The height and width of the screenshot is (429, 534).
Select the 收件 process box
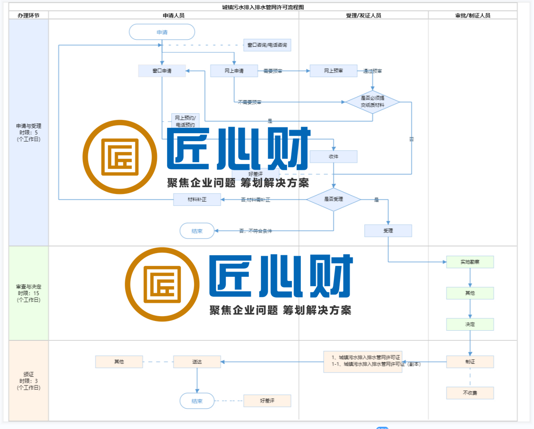point(333,157)
